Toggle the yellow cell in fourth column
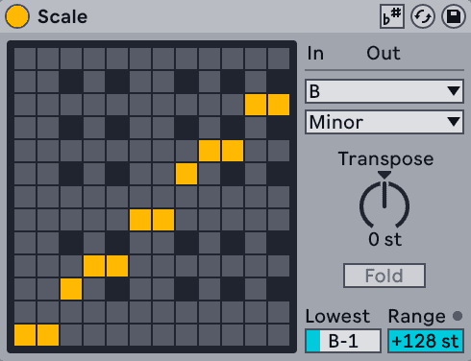The height and width of the screenshot is (361, 471). coord(94,266)
